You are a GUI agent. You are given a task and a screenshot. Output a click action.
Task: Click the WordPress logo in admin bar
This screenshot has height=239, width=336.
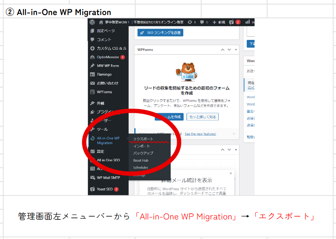pyautogui.click(x=92, y=22)
